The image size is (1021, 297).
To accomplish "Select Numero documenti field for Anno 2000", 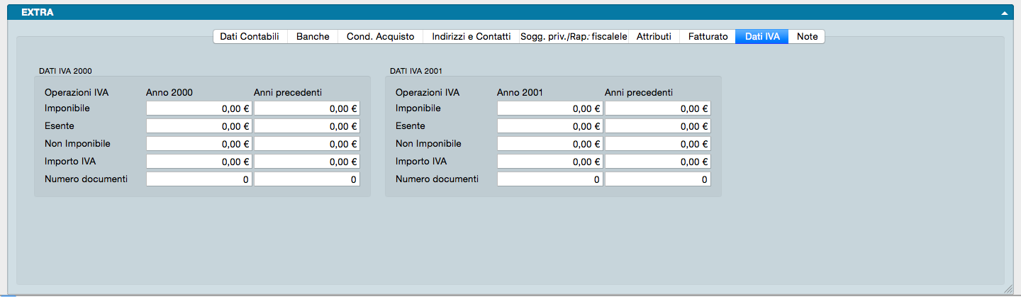I will coord(199,179).
